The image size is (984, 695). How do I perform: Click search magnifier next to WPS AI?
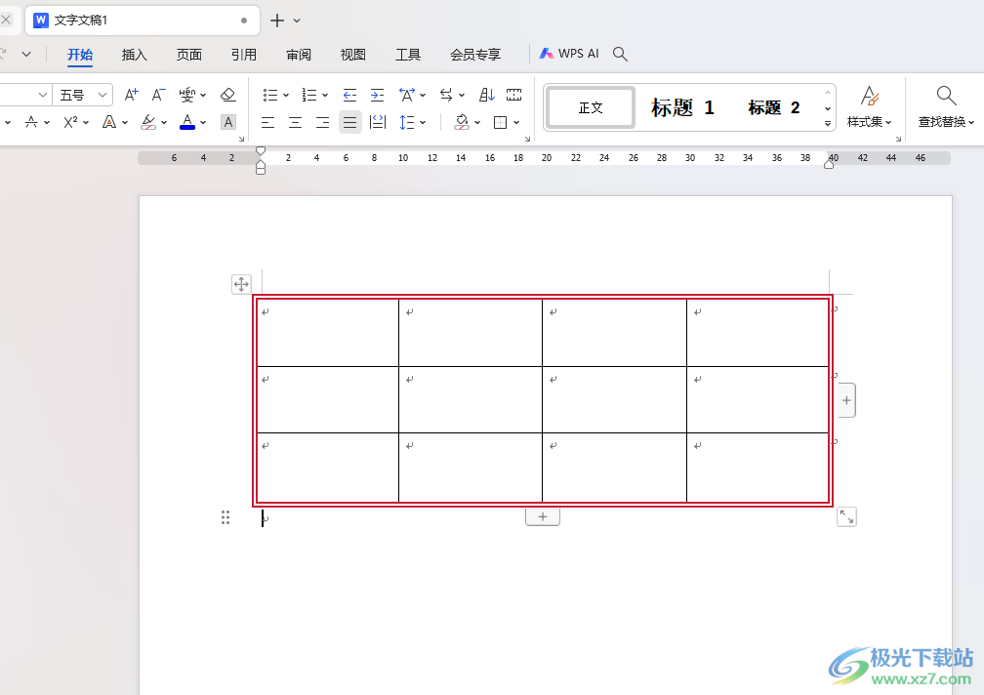coord(620,54)
